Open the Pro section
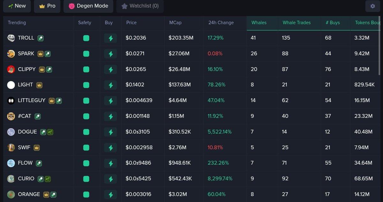 47,6
